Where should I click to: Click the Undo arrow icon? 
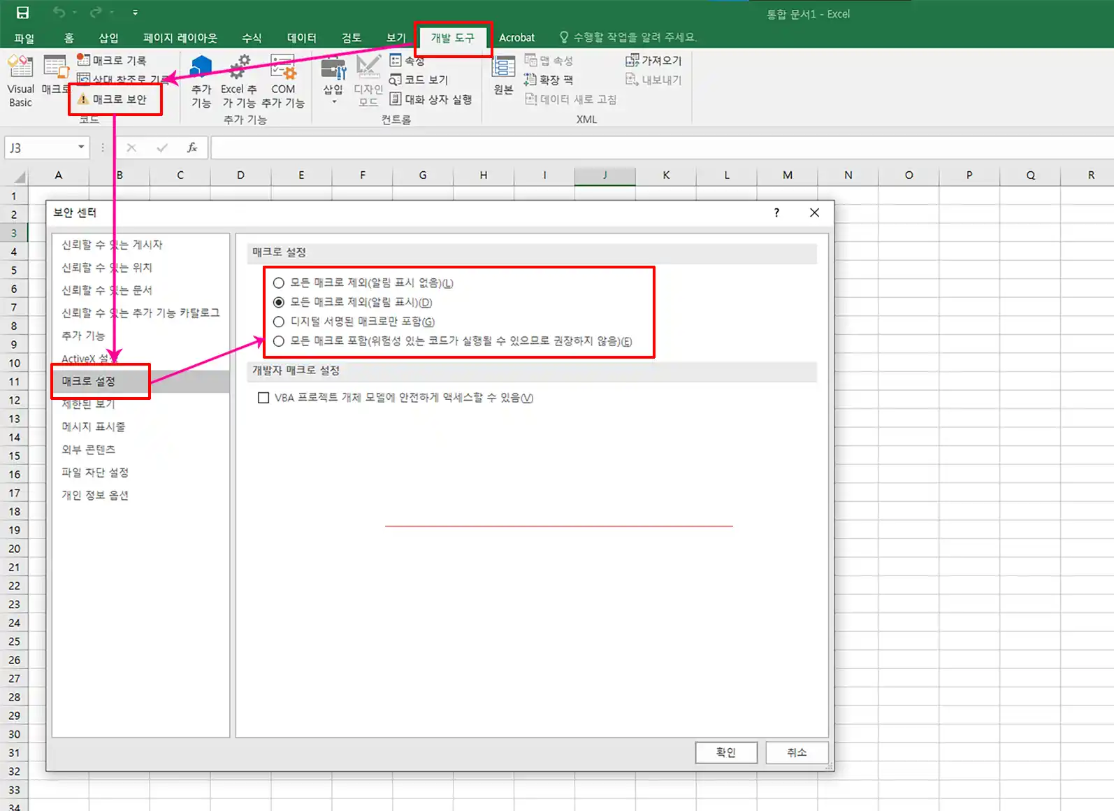tap(59, 13)
